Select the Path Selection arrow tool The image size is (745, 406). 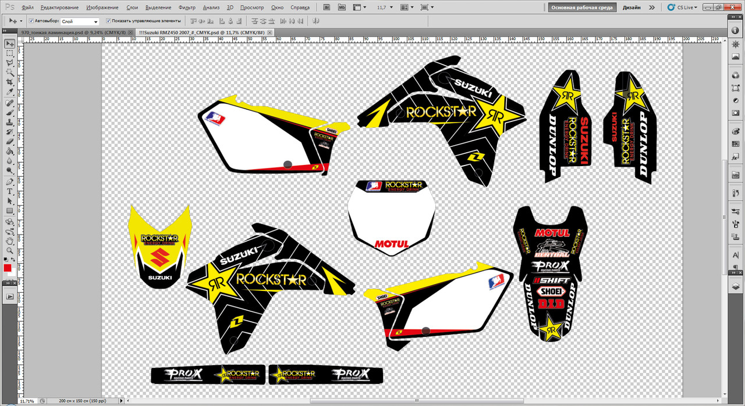coord(10,202)
